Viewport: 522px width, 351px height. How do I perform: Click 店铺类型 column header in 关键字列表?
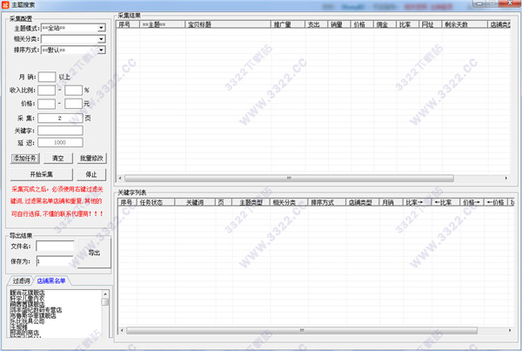[363, 202]
